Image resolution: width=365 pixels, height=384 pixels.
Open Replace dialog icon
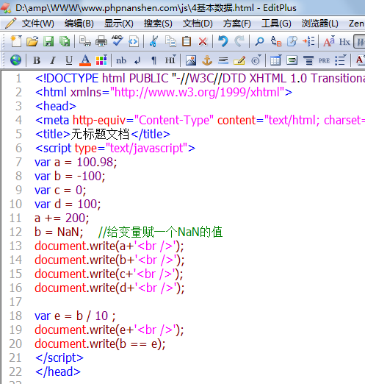276,41
